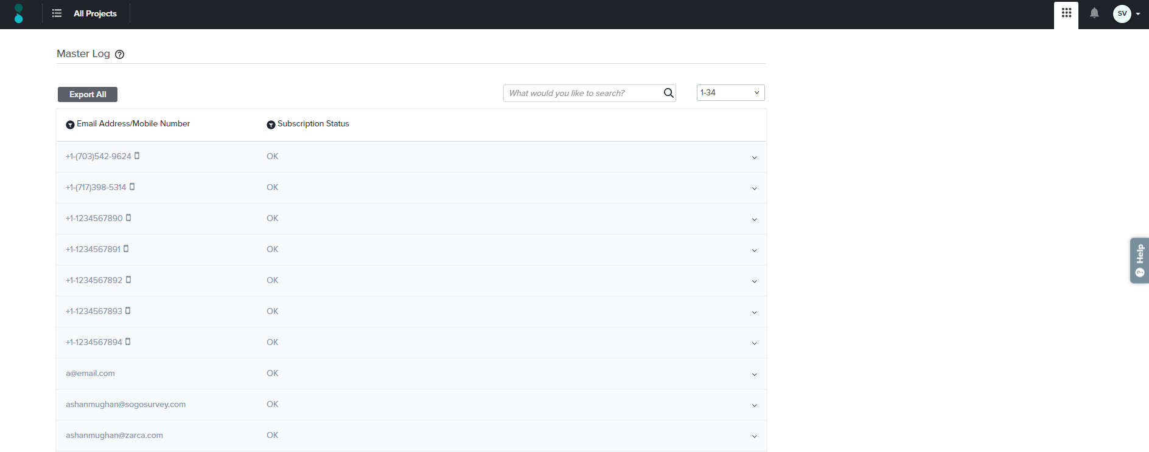Open the hamburger list menu icon

click(57, 13)
